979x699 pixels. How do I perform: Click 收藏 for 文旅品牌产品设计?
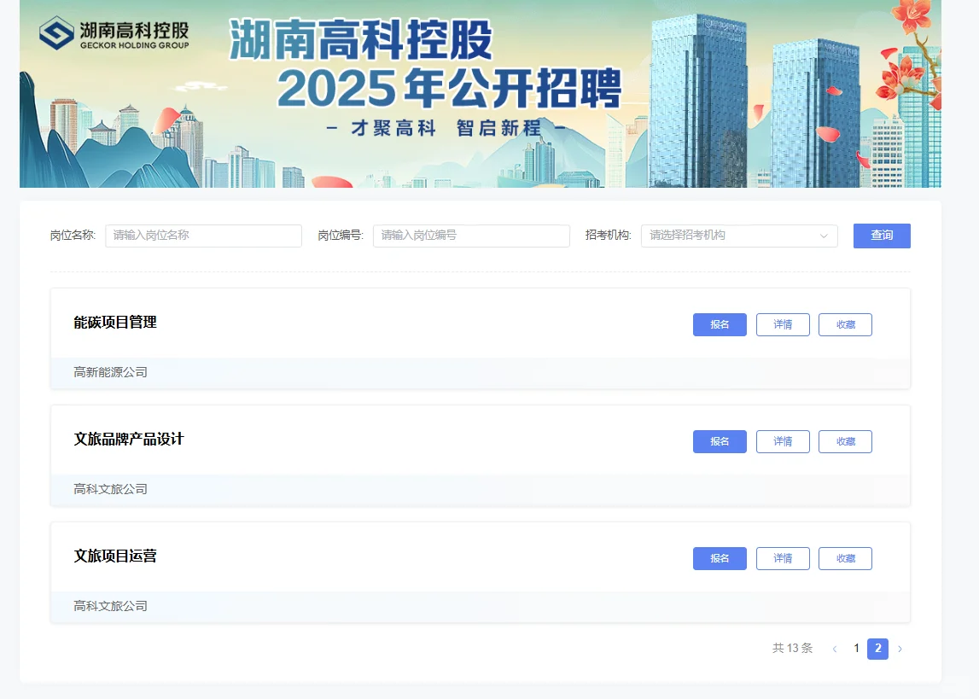(845, 441)
